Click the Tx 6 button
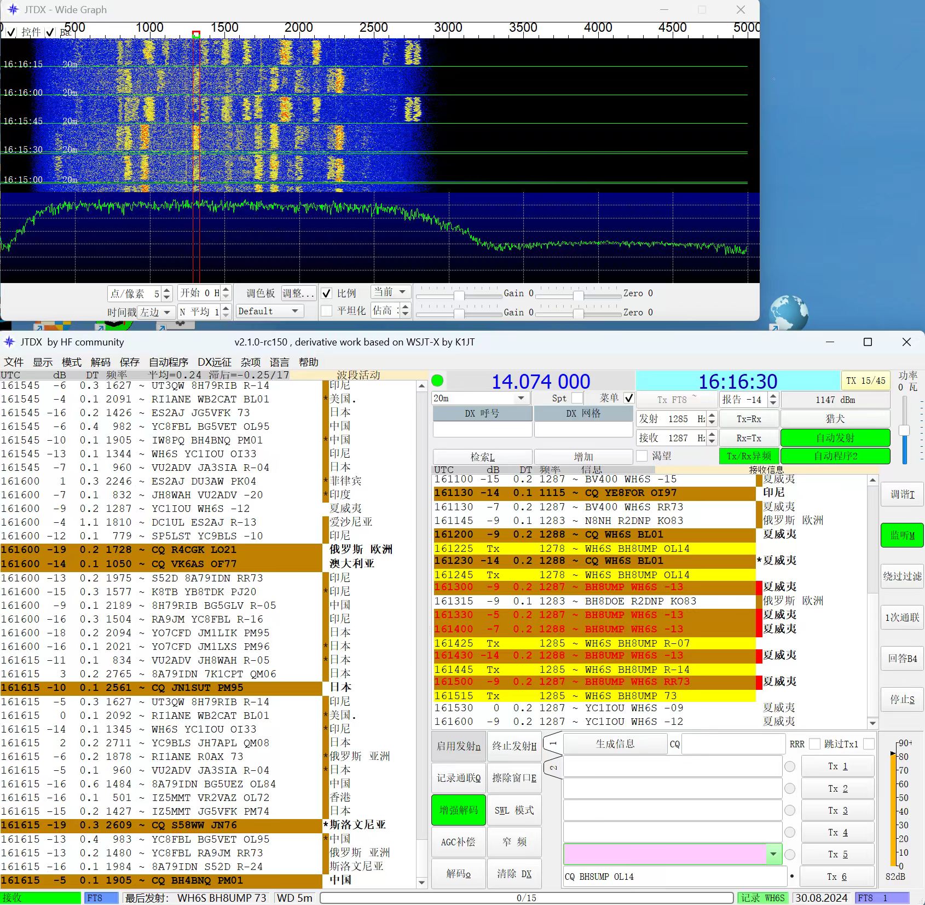Screen dimensions: 925x905 tap(837, 877)
